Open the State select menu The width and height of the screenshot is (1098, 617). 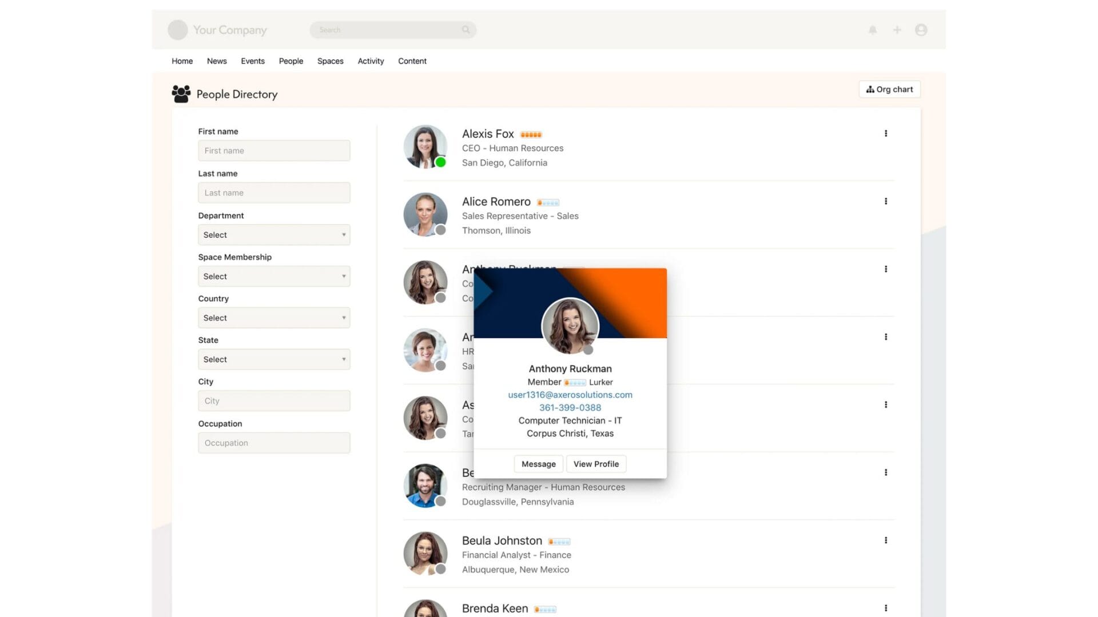point(273,359)
